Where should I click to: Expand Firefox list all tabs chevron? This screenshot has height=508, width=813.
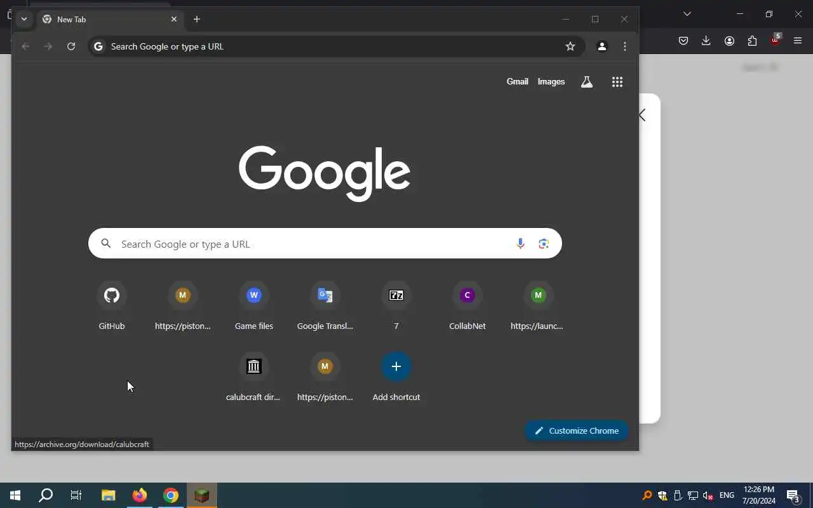click(687, 14)
